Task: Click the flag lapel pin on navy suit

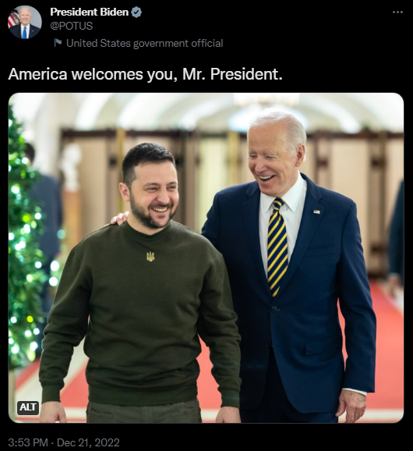Action: point(316,211)
